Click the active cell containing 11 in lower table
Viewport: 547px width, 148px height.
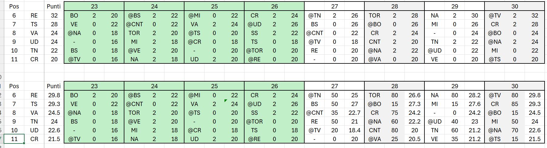(x=14, y=139)
